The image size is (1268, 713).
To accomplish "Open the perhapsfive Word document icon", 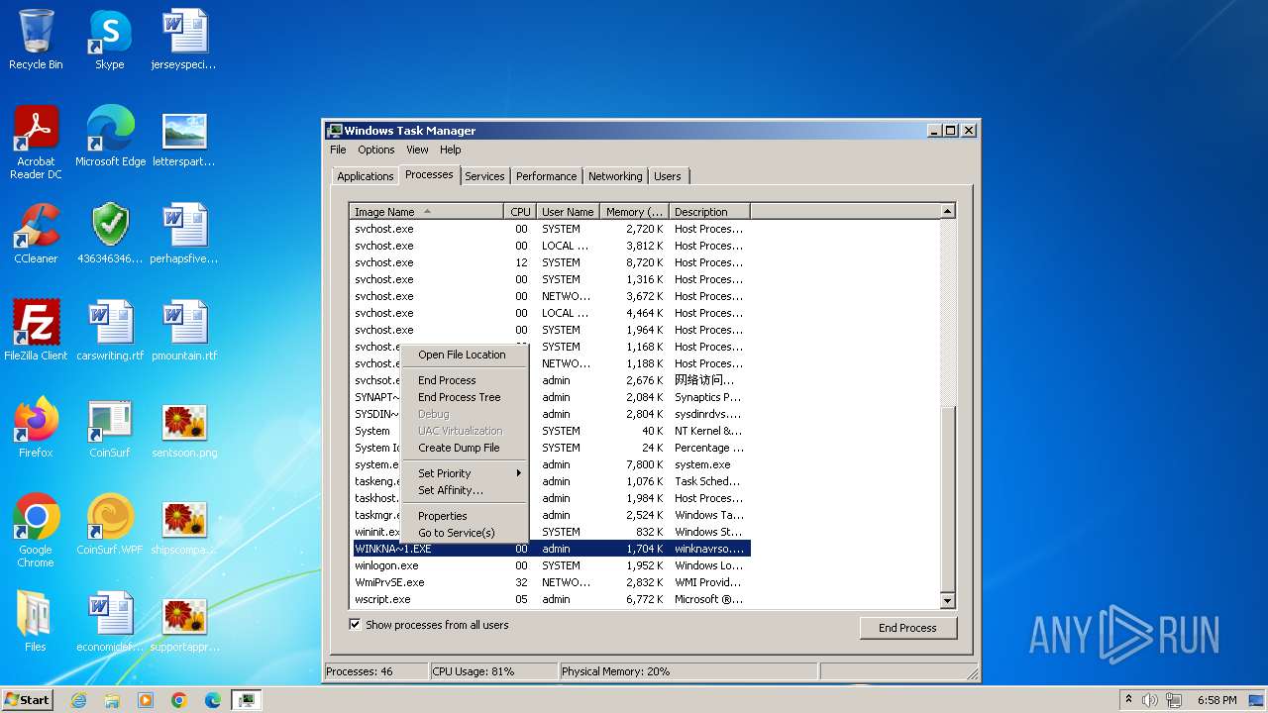I will pos(184,233).
